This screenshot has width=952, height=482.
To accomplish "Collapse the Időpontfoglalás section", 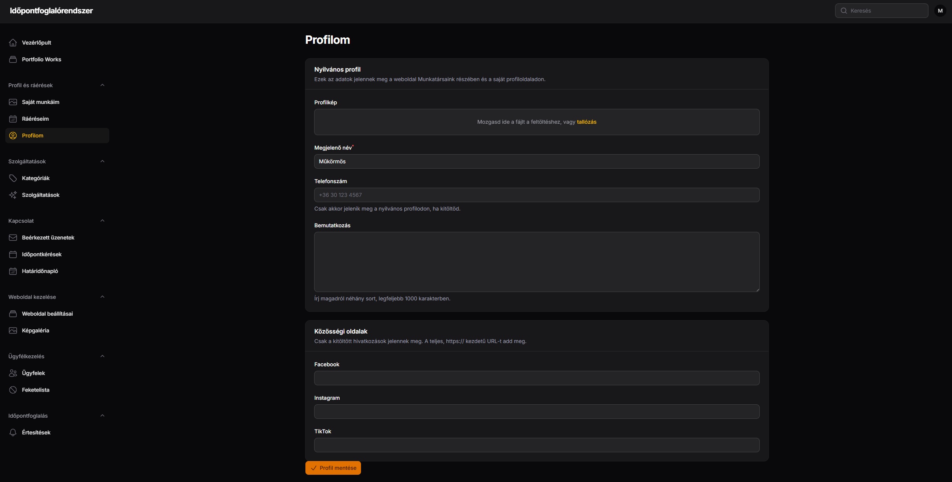I will click(x=102, y=416).
